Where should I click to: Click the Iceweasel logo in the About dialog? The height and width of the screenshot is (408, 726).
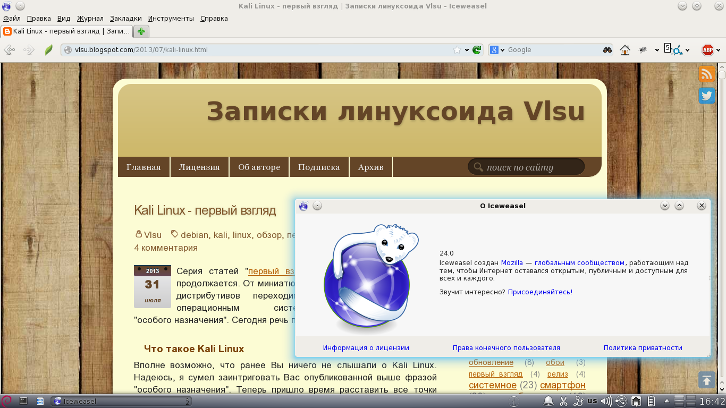coord(372,278)
